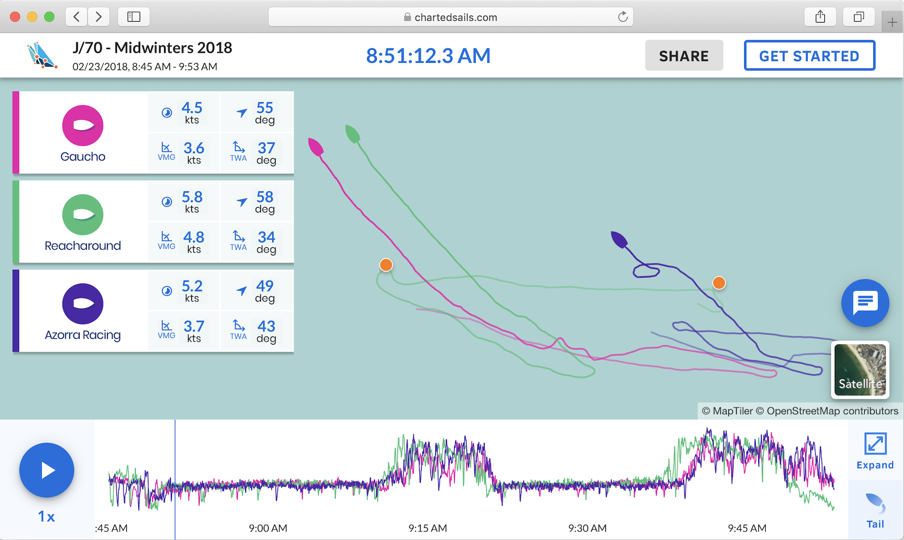Screen dimensions: 904x540
Task: Expand the speed graph timeline
Action: [875, 450]
